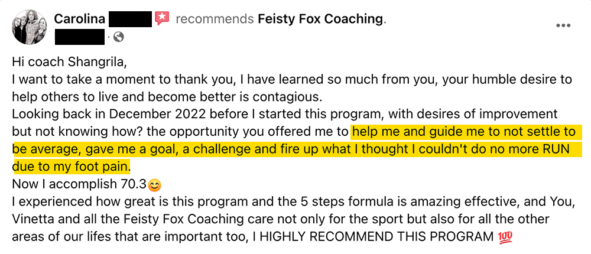
Task: Open the Feisty Fox Coaching page link
Action: click(x=320, y=18)
